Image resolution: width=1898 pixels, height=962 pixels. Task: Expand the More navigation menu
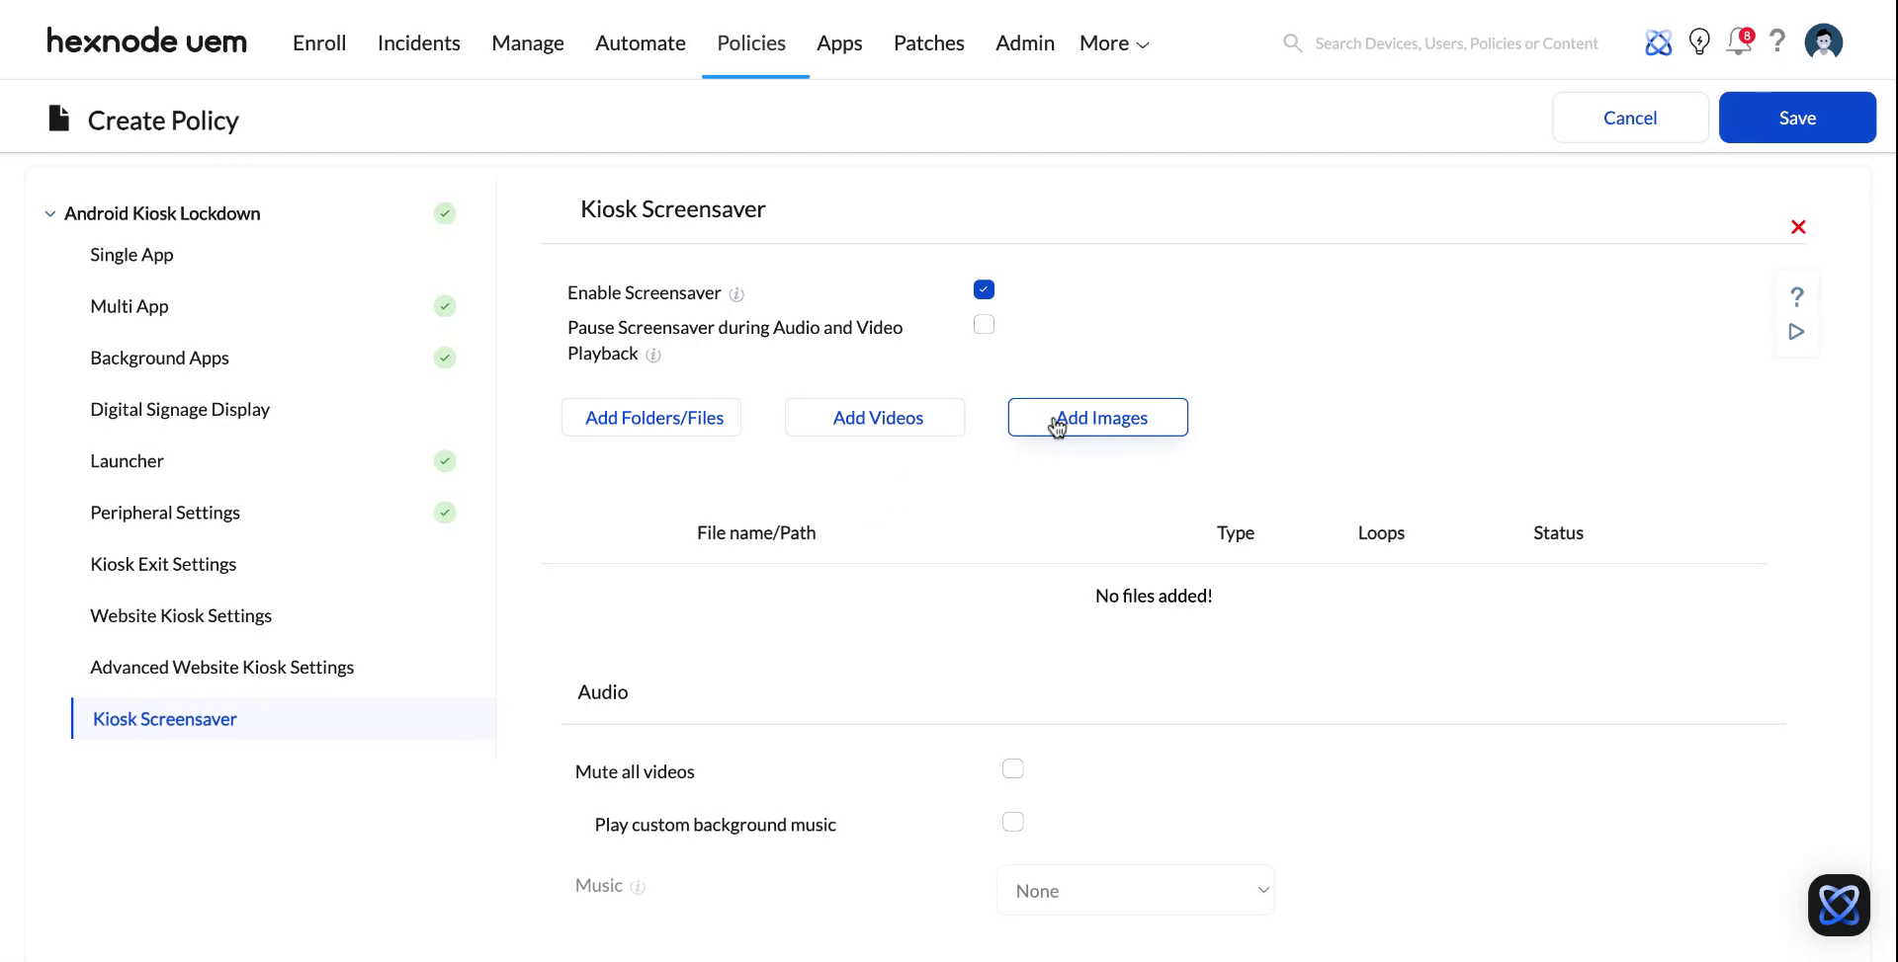(1112, 42)
